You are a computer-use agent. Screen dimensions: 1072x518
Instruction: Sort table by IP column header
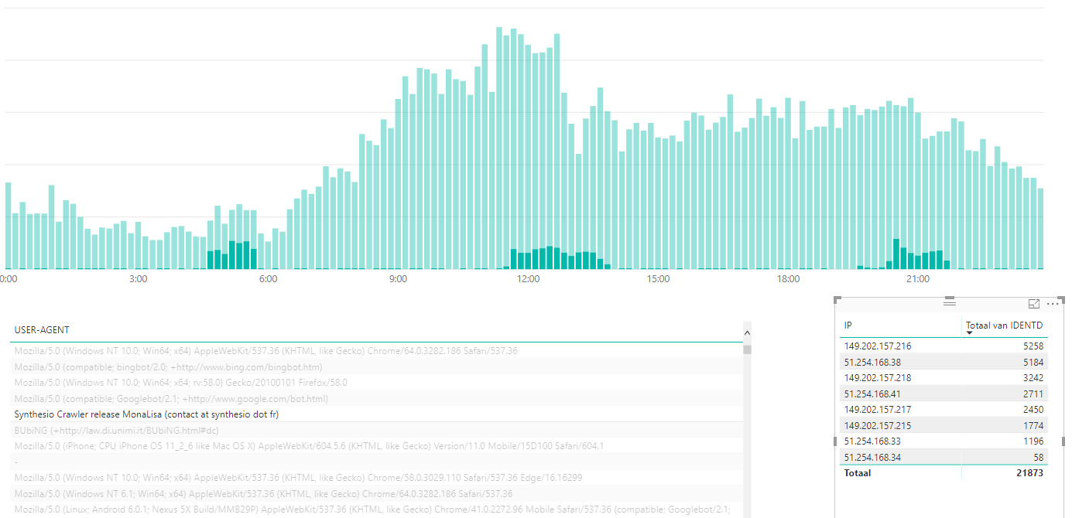click(x=848, y=325)
